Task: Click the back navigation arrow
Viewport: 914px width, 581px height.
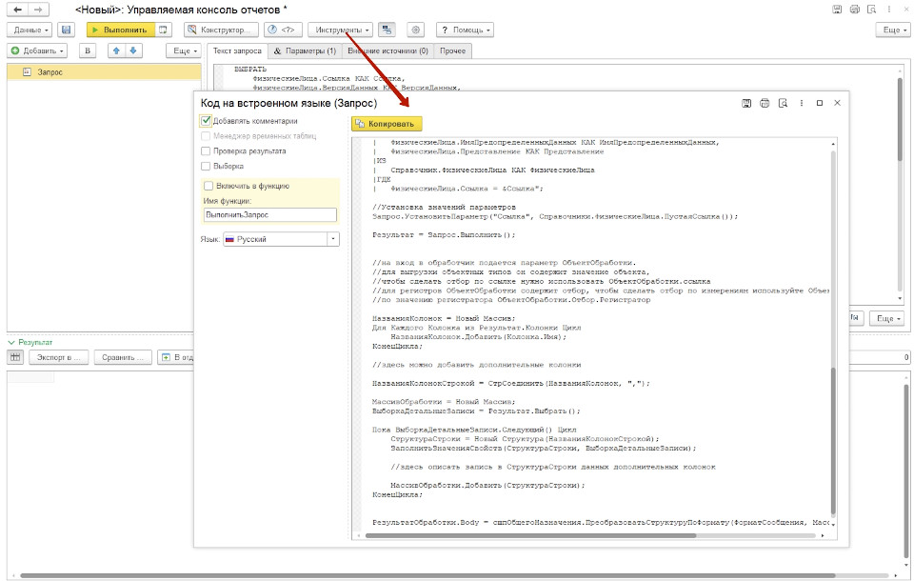Action: pyautogui.click(x=17, y=9)
